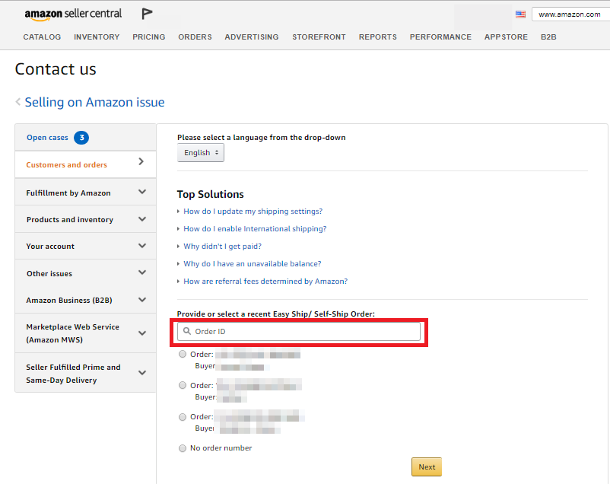Viewport: 610px width, 484px height.
Task: Expand the Products and inventory section
Action: (86, 219)
